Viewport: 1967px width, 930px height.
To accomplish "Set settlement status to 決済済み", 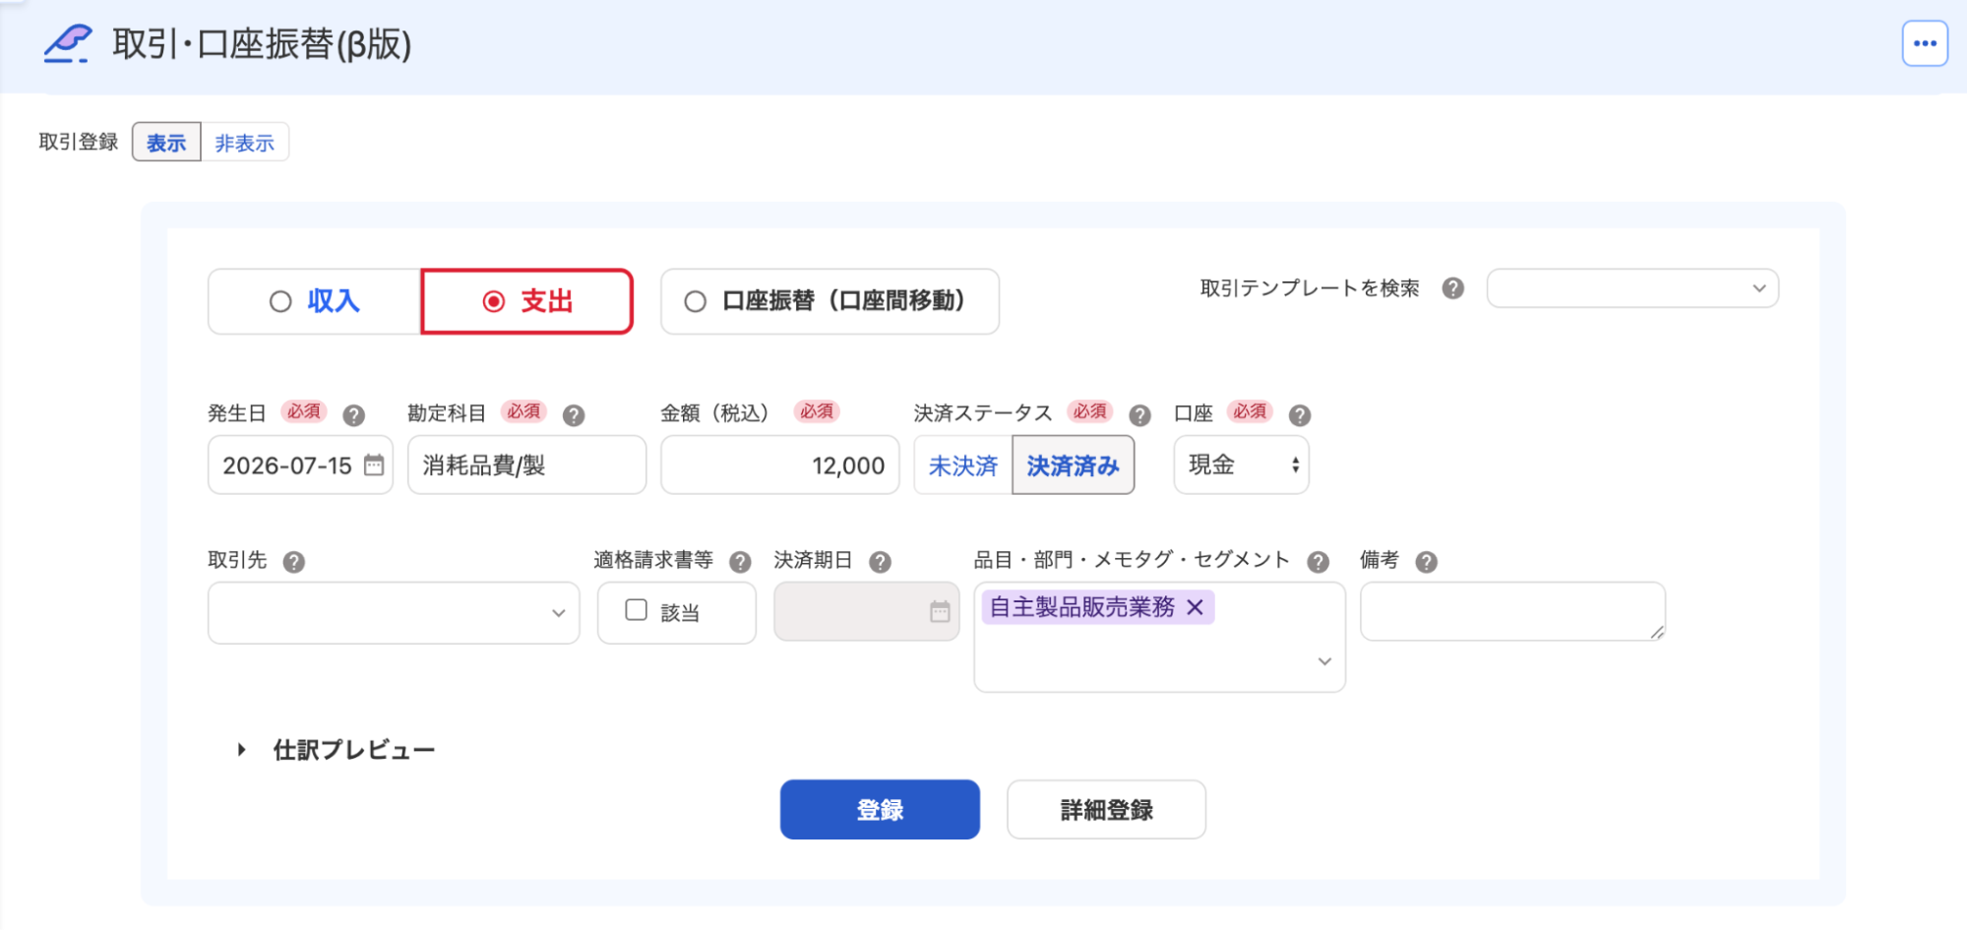I will click(x=1073, y=465).
